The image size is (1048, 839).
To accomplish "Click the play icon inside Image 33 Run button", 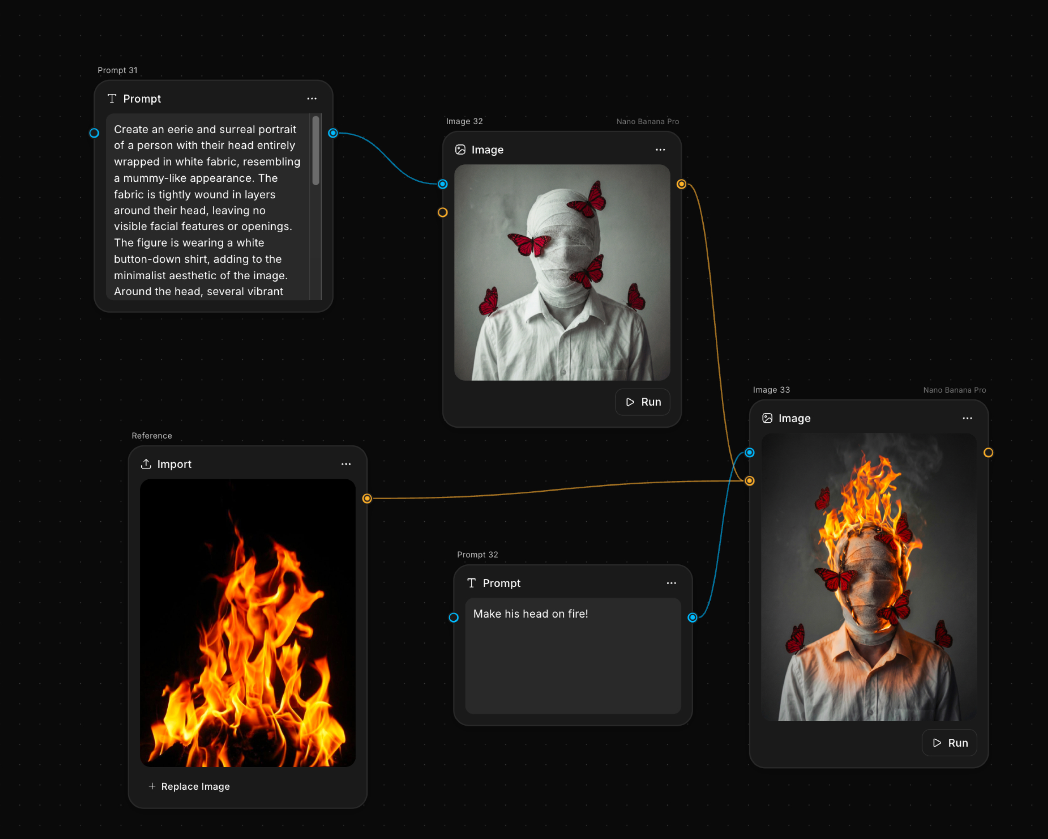I will [936, 743].
